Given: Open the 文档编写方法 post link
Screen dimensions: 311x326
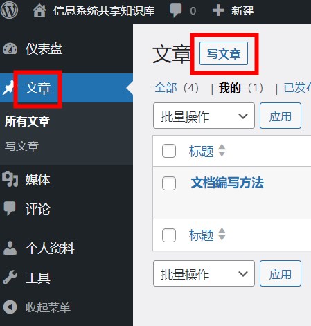Looking at the screenshot, I should click(x=227, y=183).
